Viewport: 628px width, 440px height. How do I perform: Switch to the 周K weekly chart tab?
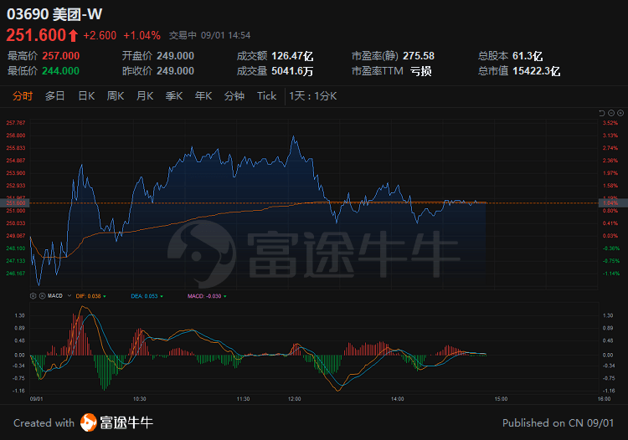(116, 96)
